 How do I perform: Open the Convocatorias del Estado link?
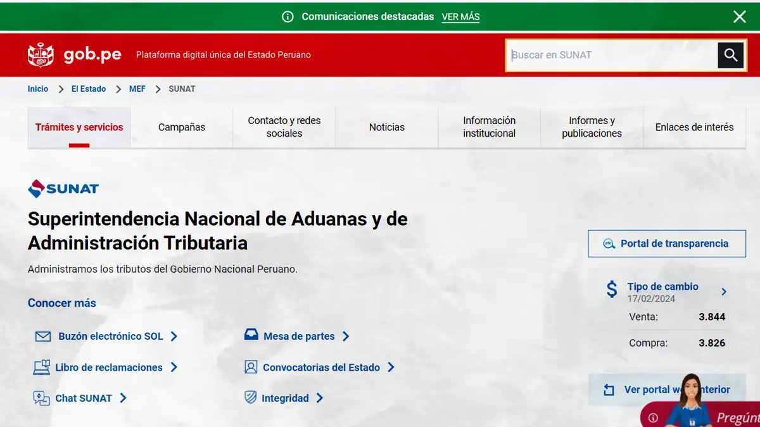pos(322,368)
